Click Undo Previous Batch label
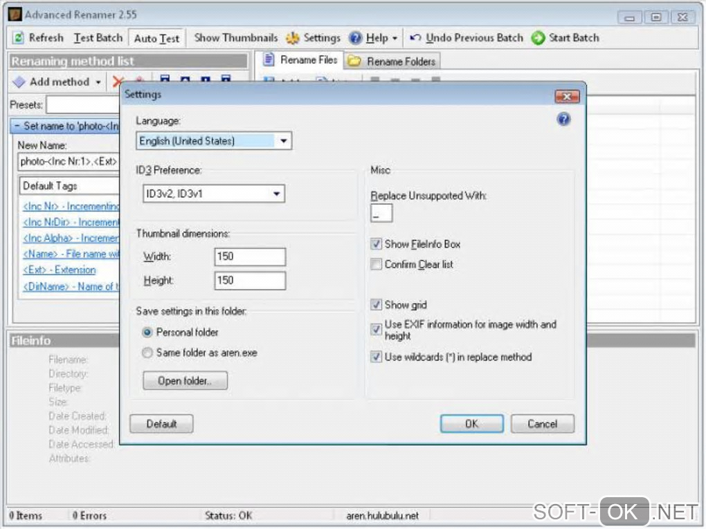The image size is (706, 529). [475, 38]
